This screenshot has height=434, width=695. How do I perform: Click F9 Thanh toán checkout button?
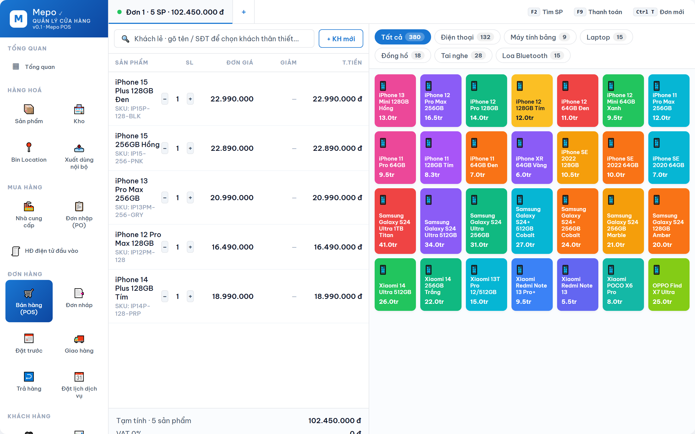click(x=598, y=12)
